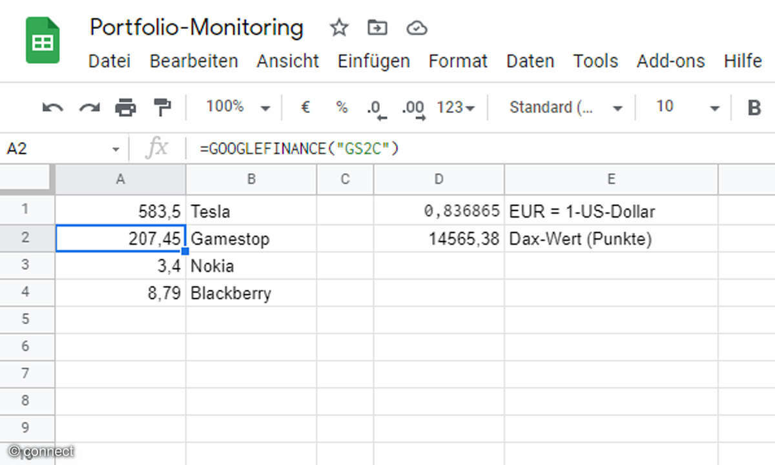
Task: Move document to folder icon
Action: point(377,28)
